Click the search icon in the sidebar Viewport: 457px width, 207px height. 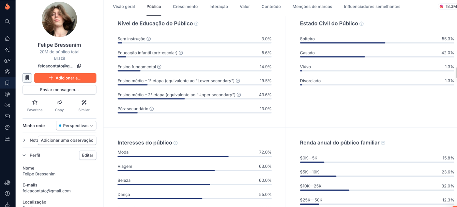point(7,22)
